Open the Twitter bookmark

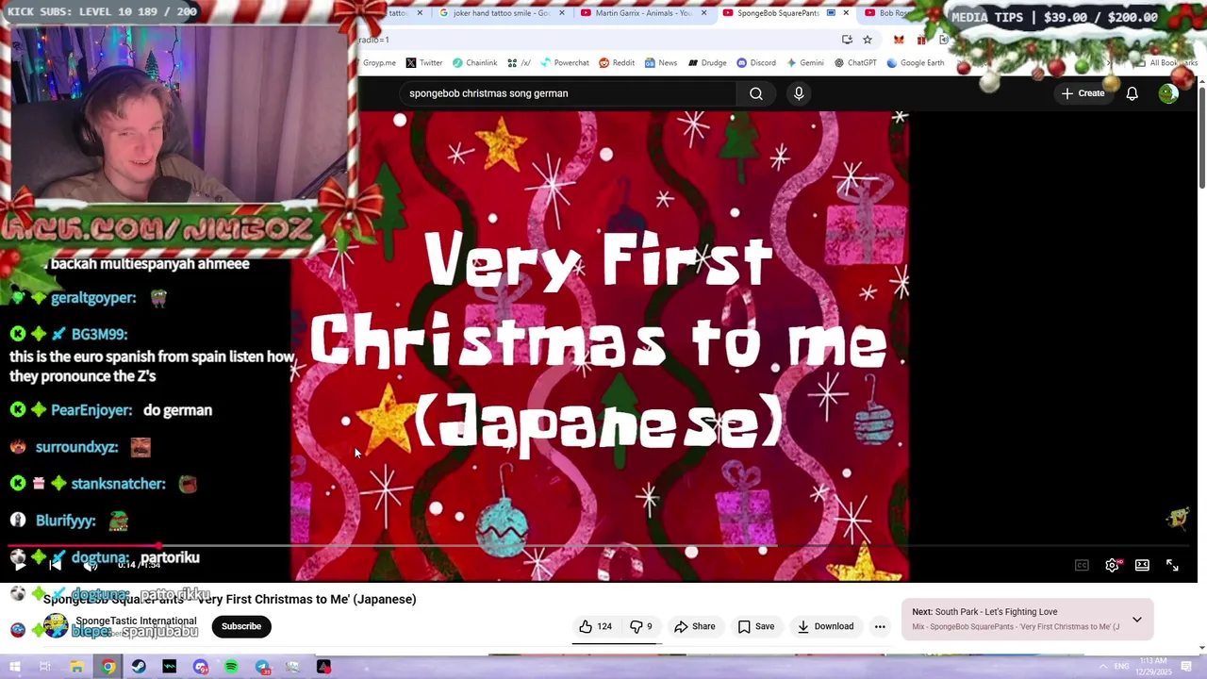point(424,63)
